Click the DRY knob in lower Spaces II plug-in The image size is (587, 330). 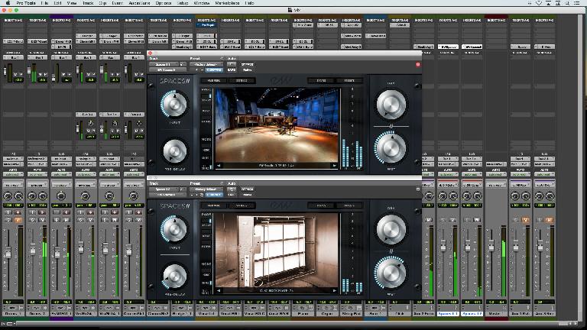click(391, 228)
